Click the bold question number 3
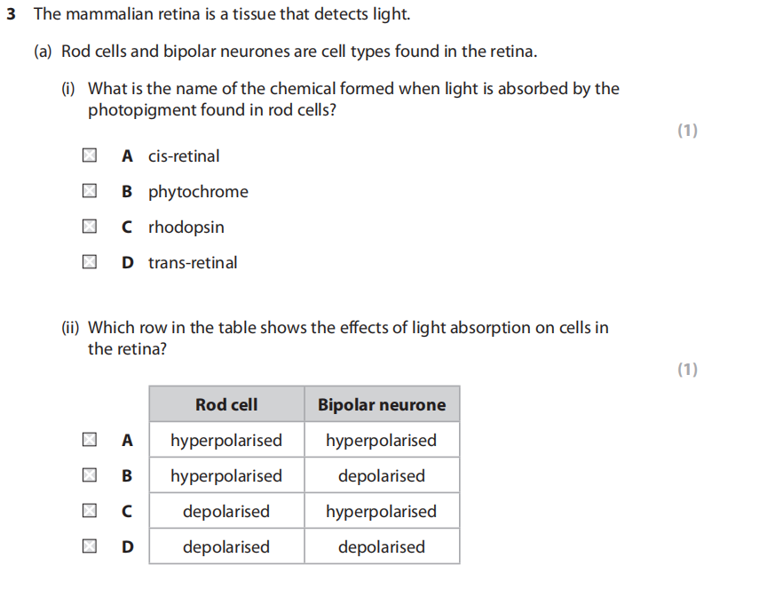 pos(12,15)
